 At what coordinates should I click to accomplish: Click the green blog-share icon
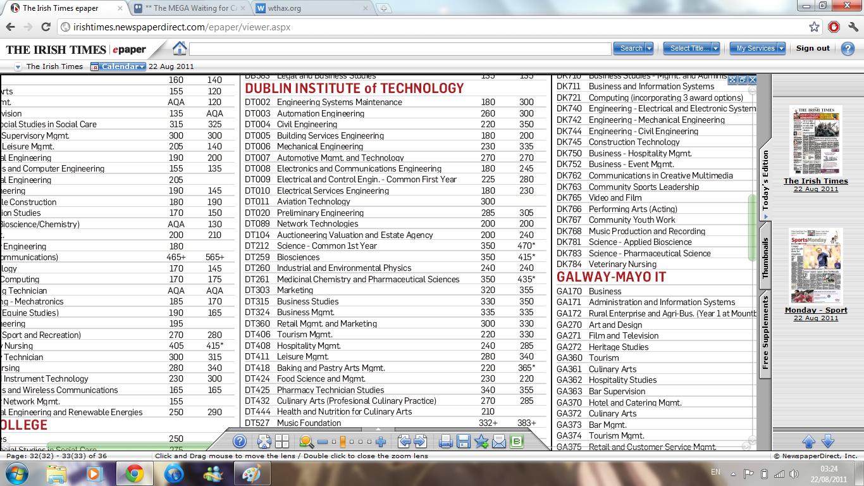(x=517, y=441)
